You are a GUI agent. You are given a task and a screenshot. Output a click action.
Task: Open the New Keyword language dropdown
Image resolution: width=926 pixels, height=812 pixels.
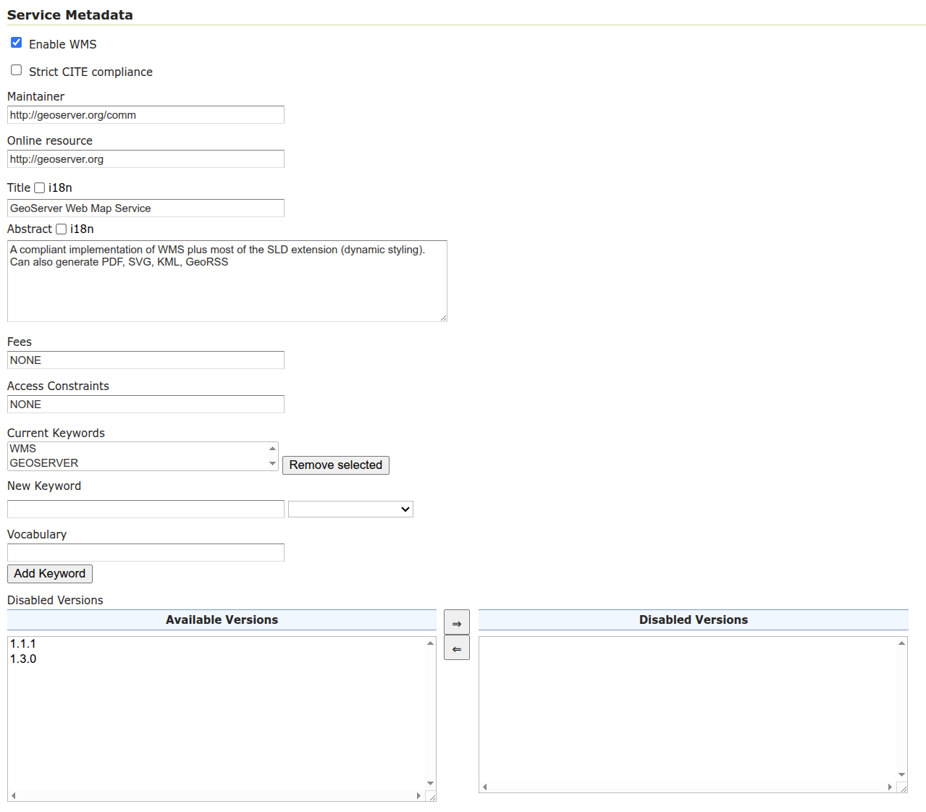(350, 509)
